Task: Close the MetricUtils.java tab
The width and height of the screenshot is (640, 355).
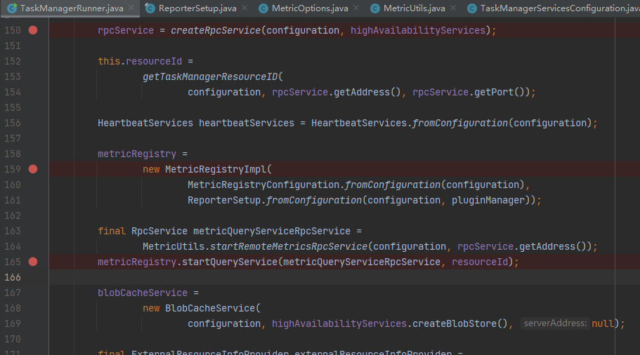Action: pos(453,8)
